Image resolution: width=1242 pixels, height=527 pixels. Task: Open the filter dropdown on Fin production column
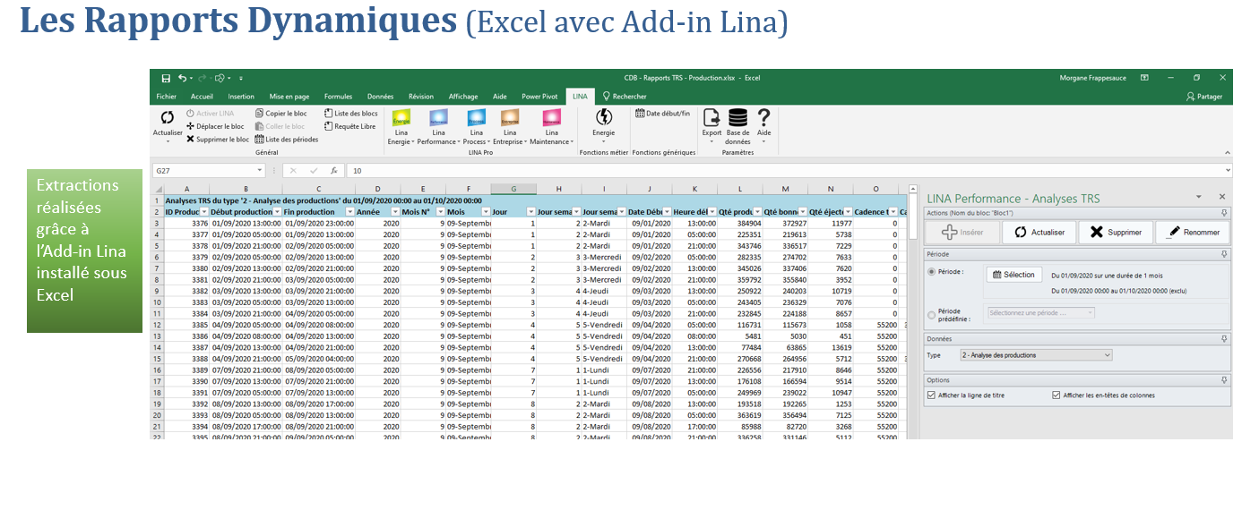(350, 212)
